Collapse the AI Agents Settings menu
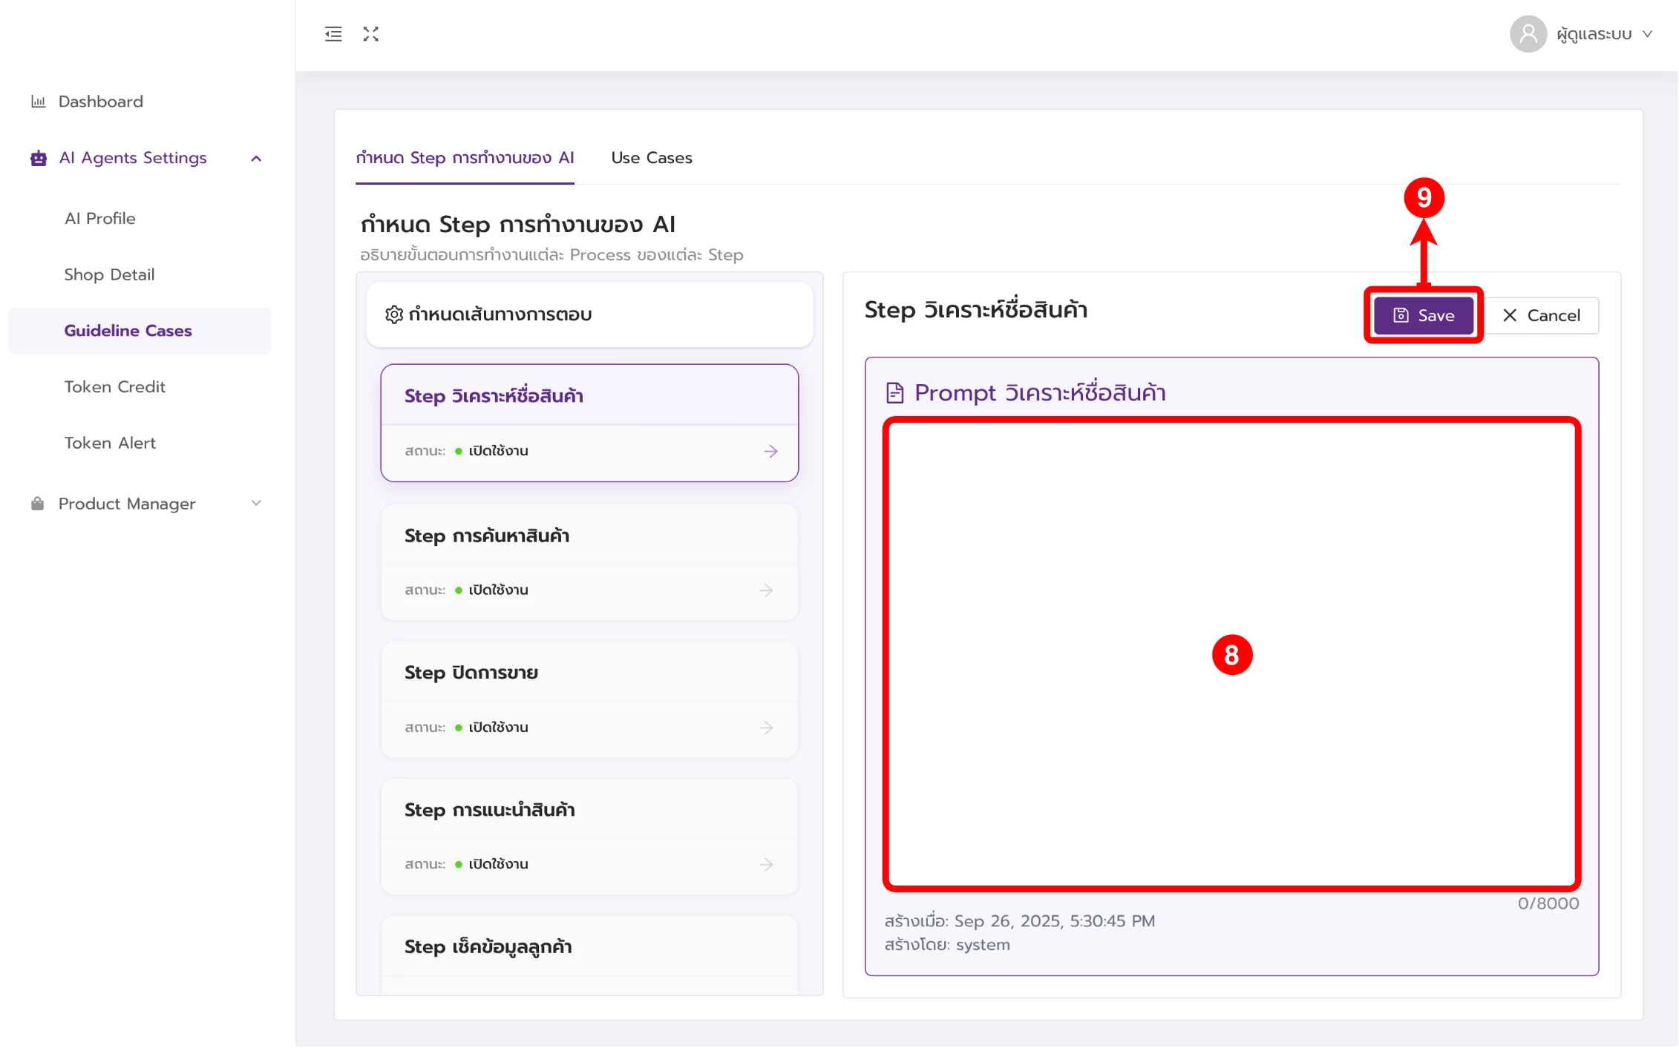 [256, 158]
